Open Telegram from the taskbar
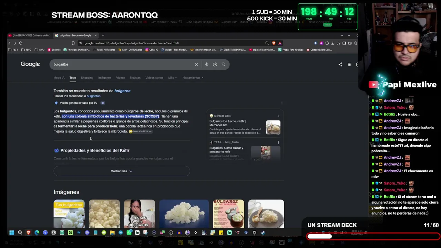This screenshot has width=441, height=248. click(120, 233)
